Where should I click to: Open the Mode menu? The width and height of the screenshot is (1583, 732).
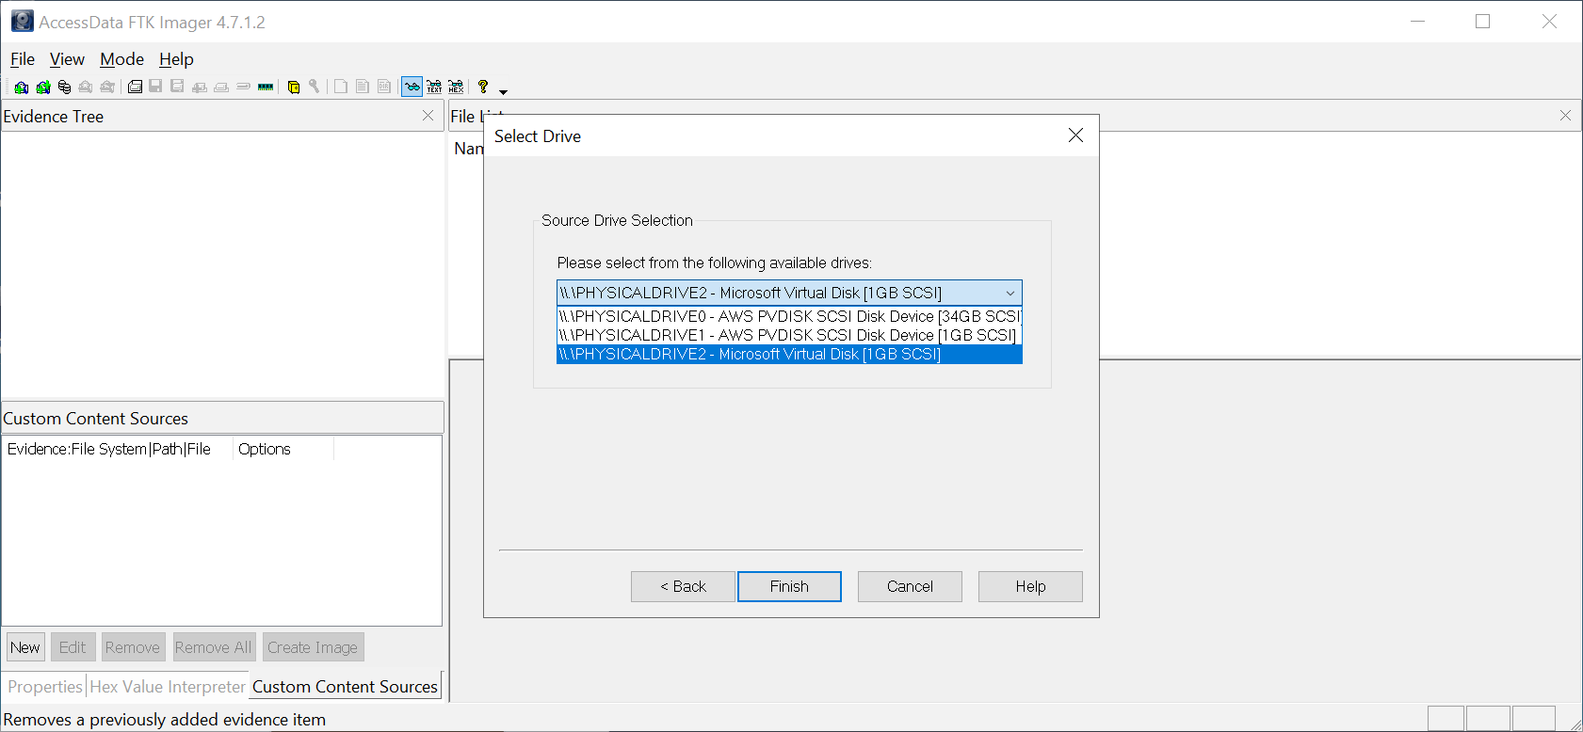tap(121, 59)
